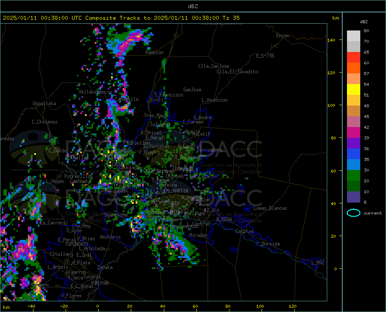
Task: Click the V_Flores label
Action: [71, 296]
